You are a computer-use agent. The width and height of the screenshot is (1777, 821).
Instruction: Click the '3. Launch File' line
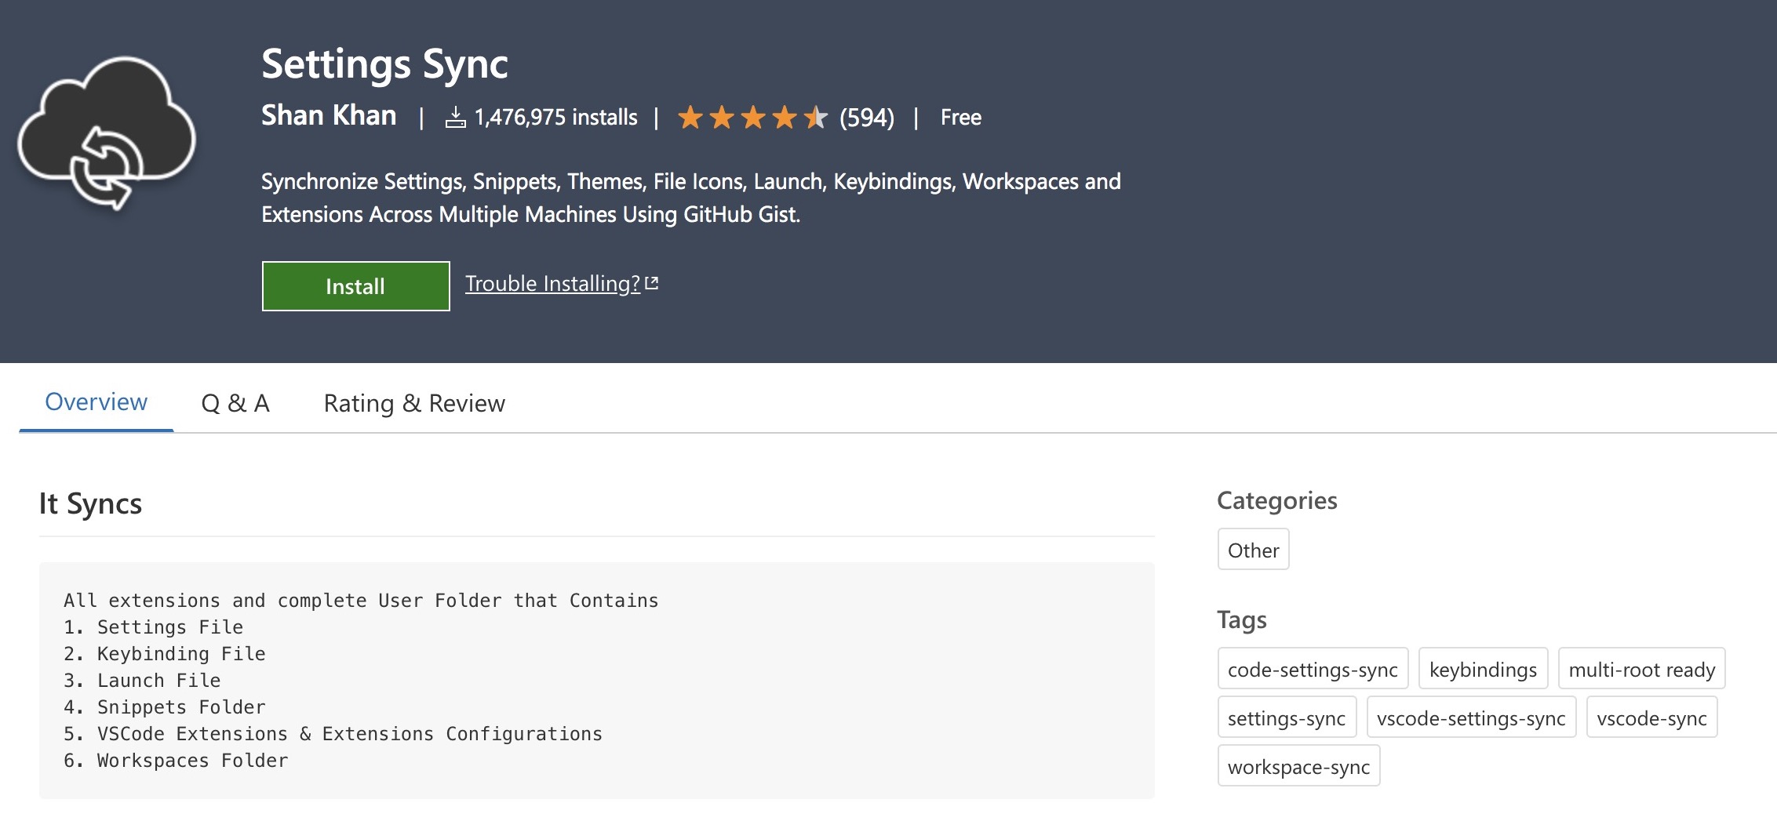coord(142,681)
